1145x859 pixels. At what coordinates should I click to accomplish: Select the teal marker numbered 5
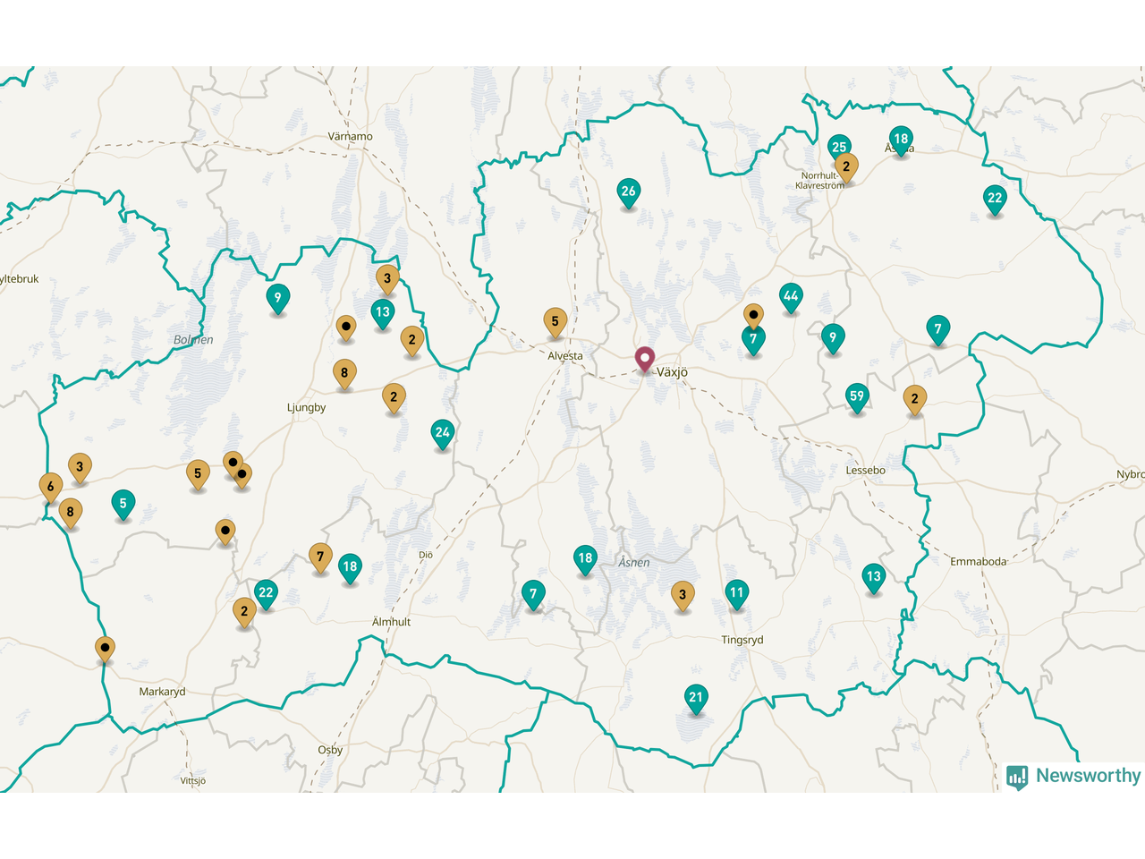(x=123, y=504)
